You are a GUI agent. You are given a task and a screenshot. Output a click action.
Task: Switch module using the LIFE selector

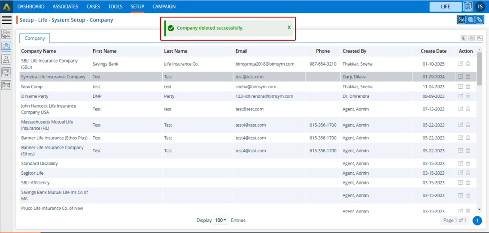coord(445,6)
